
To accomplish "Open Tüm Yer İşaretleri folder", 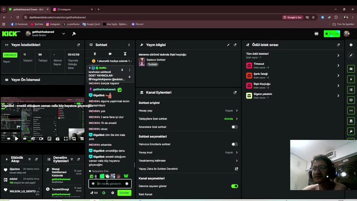I will point(343,24).
